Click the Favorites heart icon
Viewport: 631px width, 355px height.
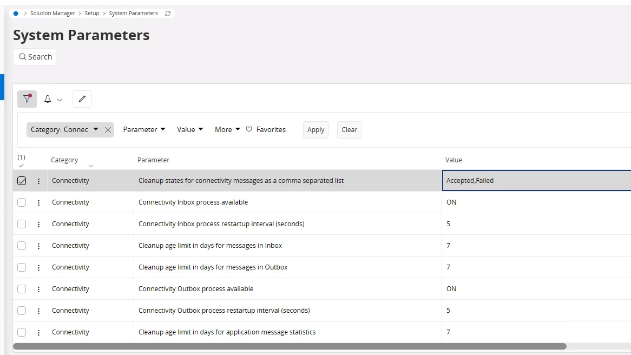pos(249,129)
